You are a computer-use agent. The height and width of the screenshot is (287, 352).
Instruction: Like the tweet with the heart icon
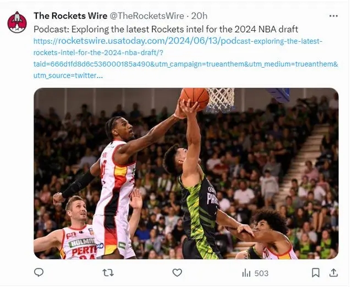177,273
